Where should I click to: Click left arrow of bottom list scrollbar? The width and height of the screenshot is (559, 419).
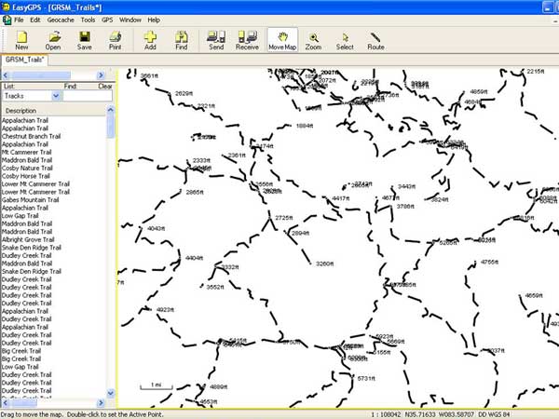tap(6, 403)
